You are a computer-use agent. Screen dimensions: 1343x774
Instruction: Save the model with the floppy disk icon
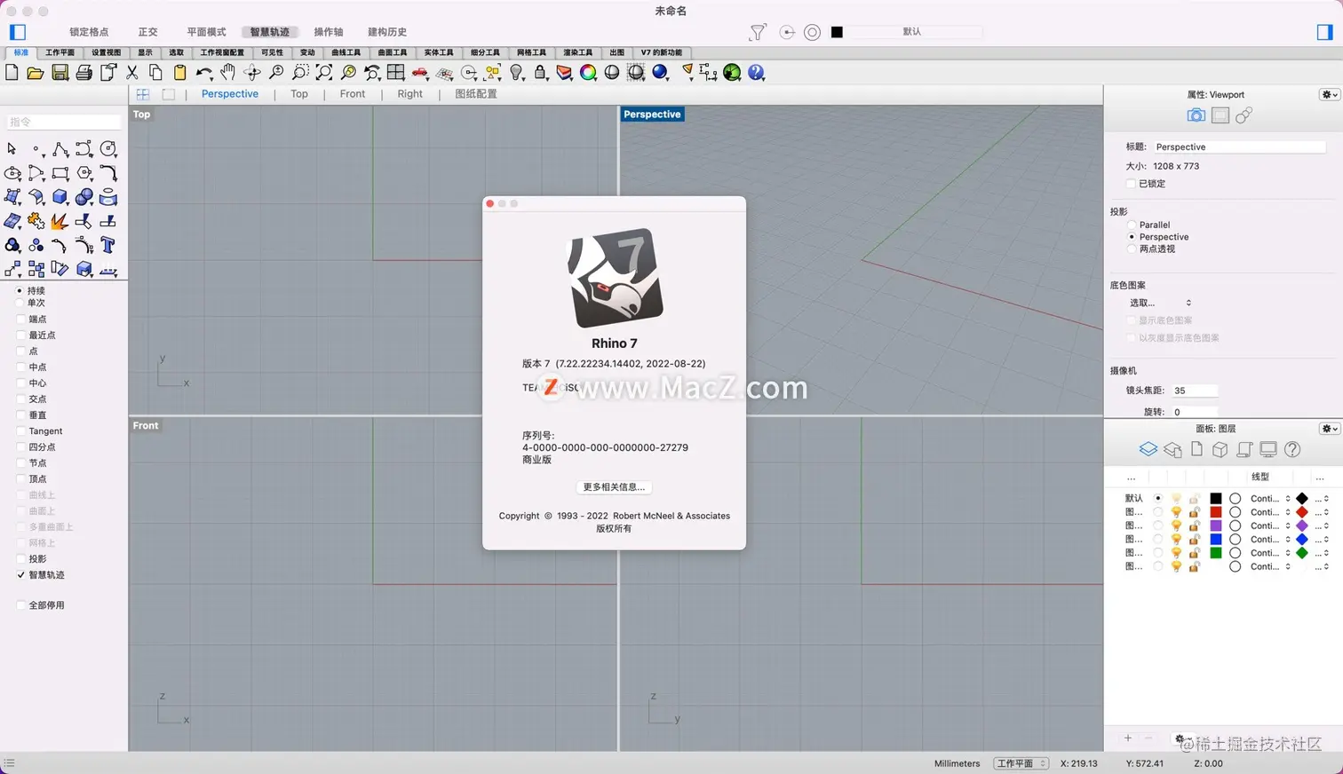(60, 73)
